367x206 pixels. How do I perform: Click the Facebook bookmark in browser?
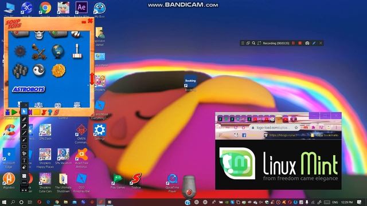point(244,135)
